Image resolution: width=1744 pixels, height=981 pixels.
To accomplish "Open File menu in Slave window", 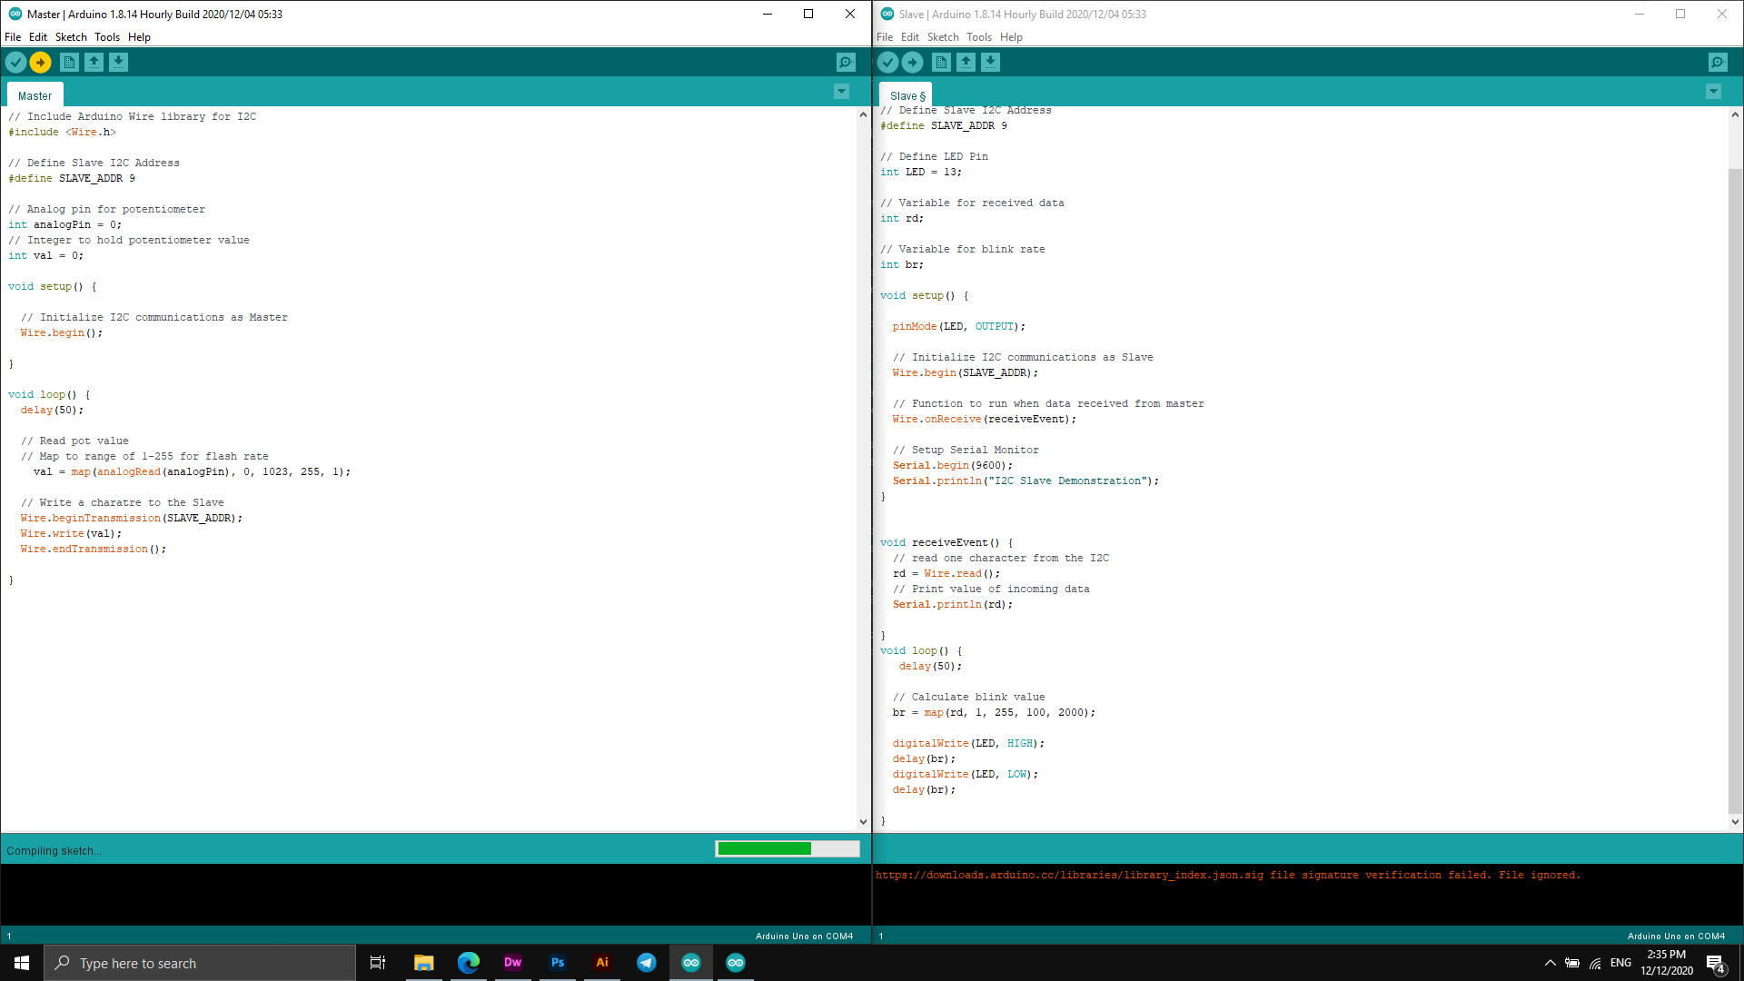I will (885, 37).
